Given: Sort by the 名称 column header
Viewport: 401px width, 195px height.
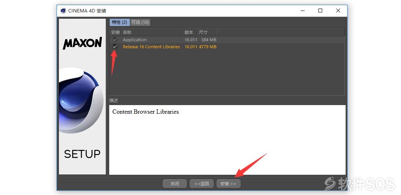Looking at the screenshot, I should 152,32.
